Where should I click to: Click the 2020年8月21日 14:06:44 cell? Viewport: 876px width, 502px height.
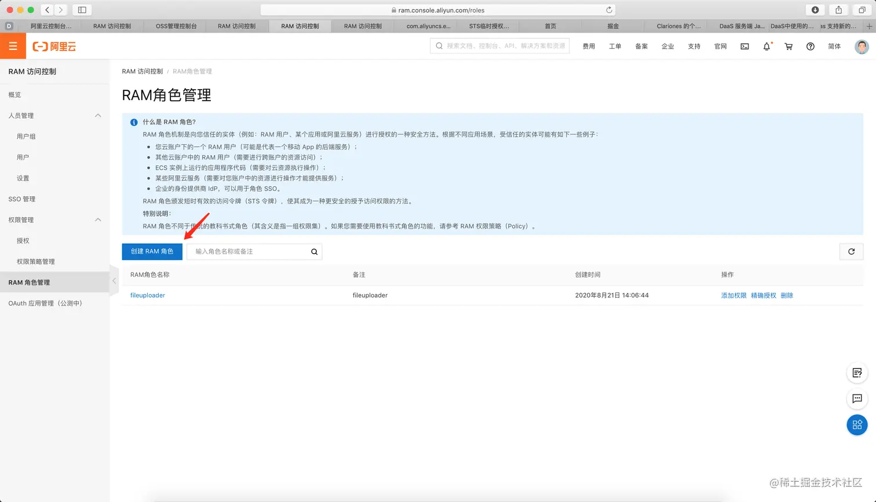pyautogui.click(x=612, y=295)
